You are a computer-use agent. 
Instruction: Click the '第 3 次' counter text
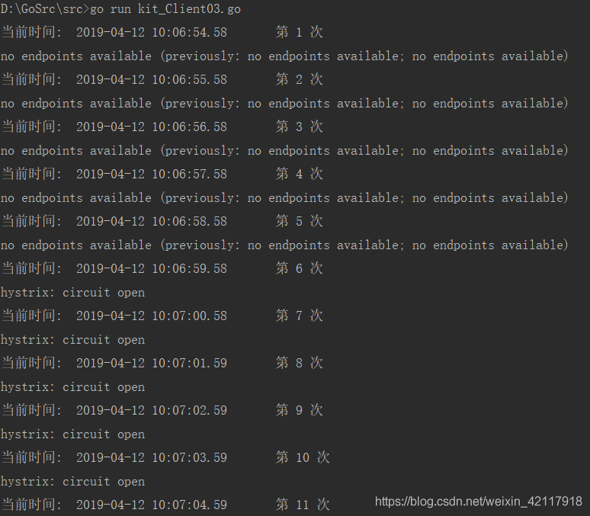pyautogui.click(x=299, y=127)
